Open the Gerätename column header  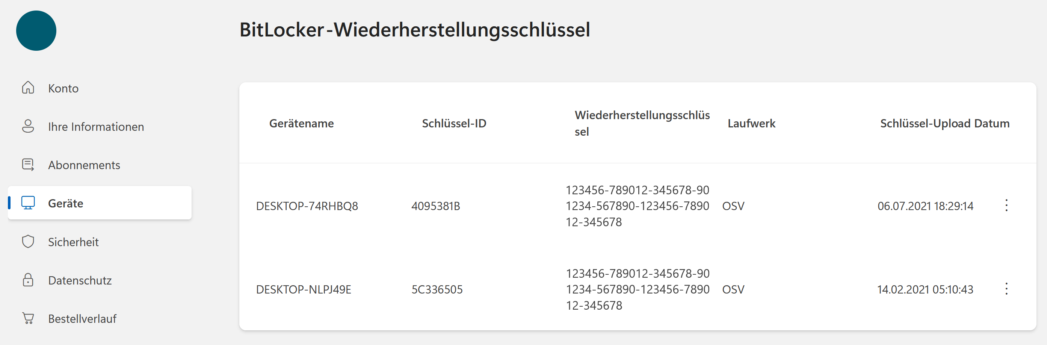point(301,123)
